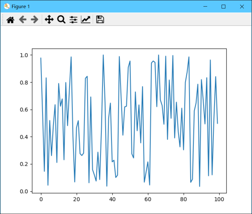Click the y-axis tick label 0.6
This screenshot has width=252, height=214.
(24, 110)
